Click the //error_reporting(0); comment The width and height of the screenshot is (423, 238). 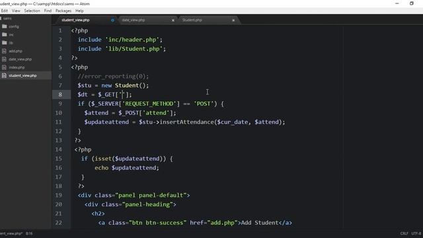113,77
